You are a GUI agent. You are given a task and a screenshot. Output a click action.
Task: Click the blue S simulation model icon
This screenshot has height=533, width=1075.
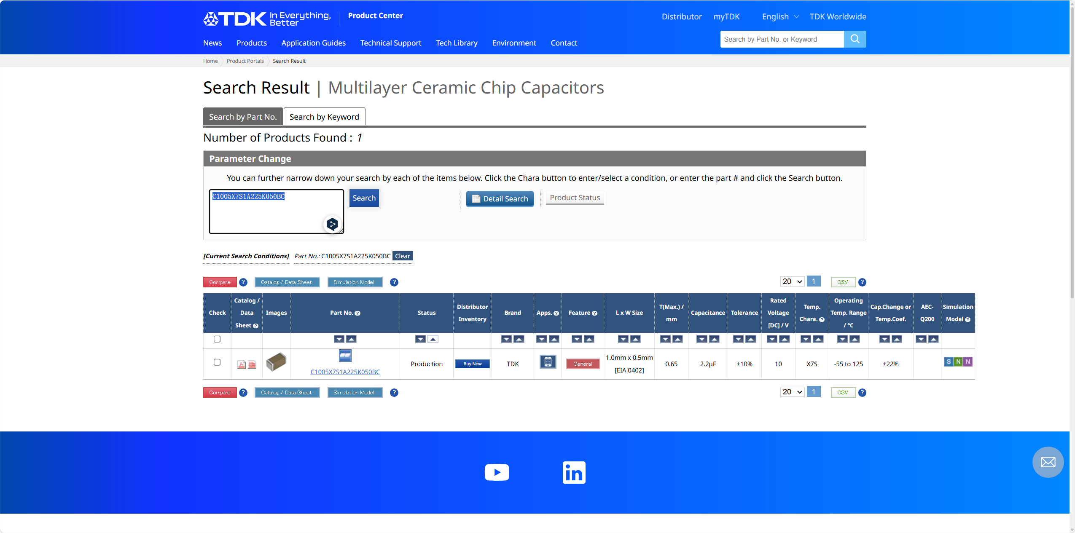(949, 362)
